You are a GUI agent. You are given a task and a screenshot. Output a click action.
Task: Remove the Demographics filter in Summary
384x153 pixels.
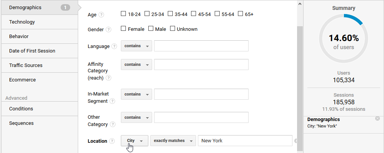point(378,119)
